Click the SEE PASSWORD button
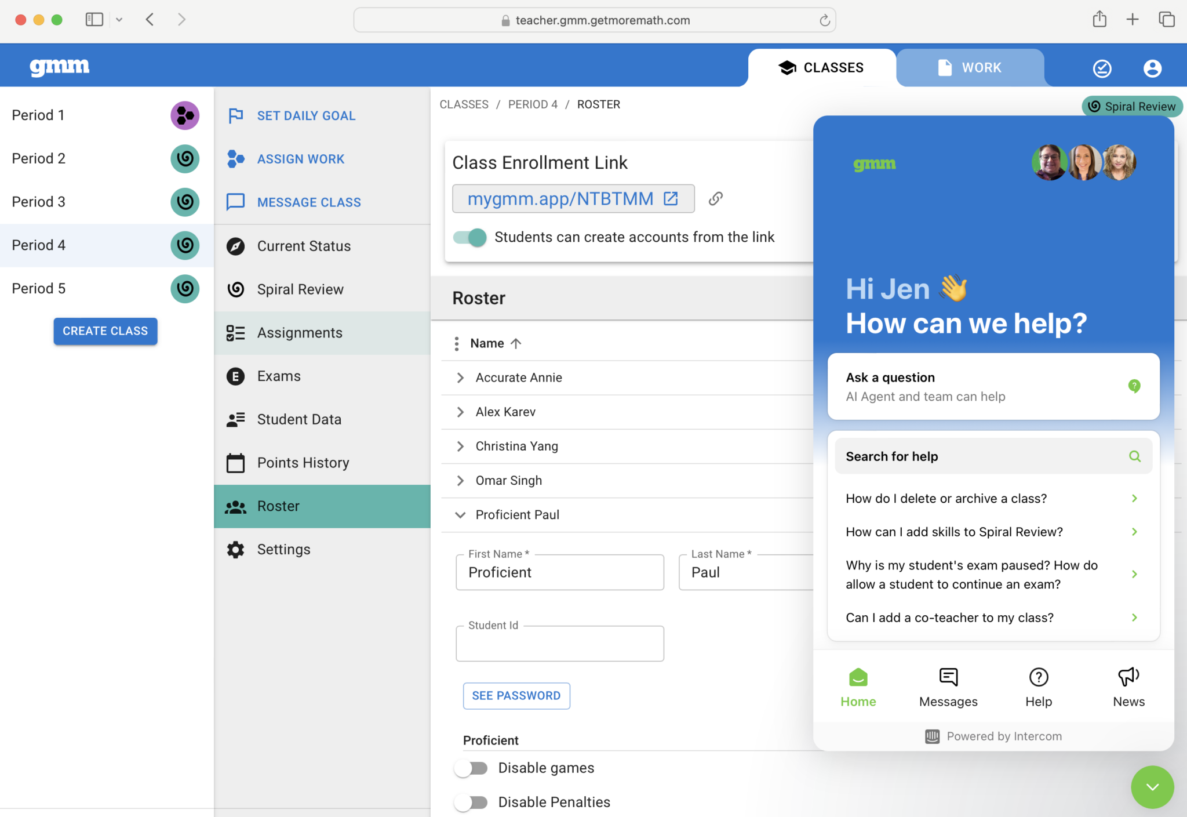 516,696
